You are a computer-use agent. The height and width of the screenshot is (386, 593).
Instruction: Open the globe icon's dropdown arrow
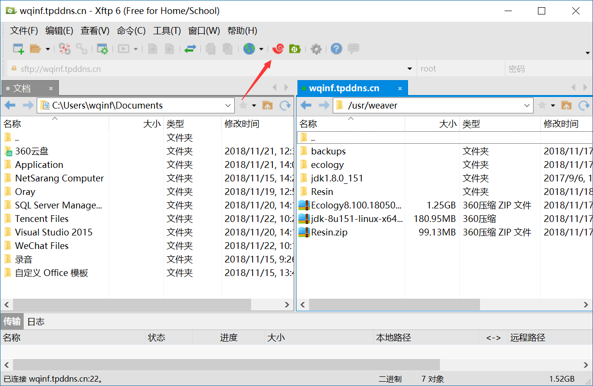[x=261, y=49]
